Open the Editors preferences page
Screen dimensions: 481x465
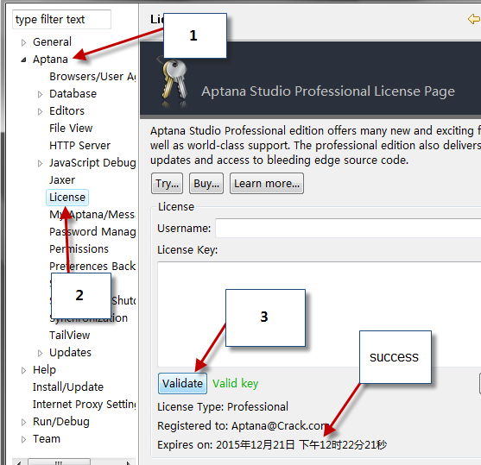coord(66,110)
